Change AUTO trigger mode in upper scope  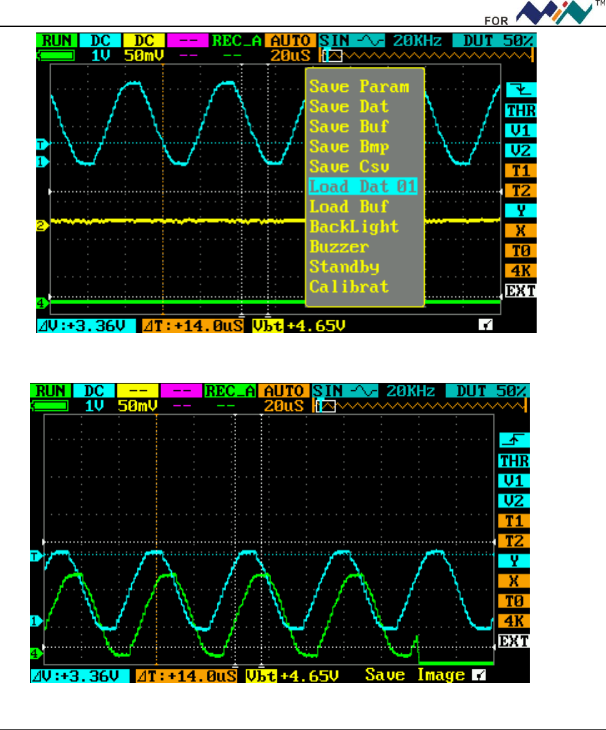[x=290, y=41]
